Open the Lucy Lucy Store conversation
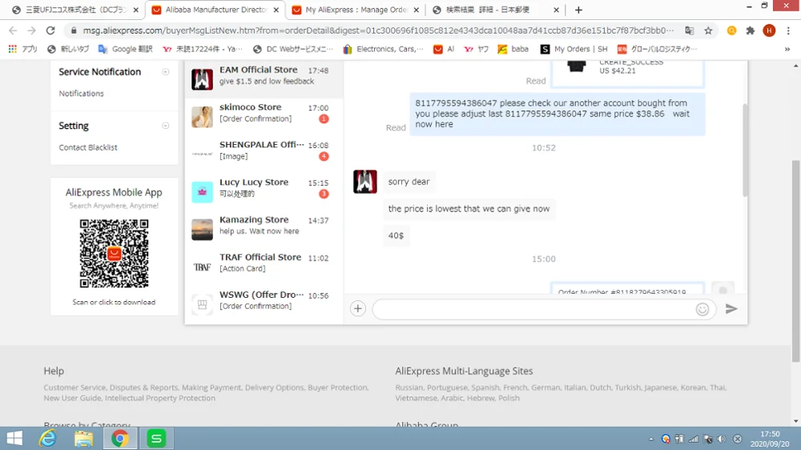 click(264, 191)
